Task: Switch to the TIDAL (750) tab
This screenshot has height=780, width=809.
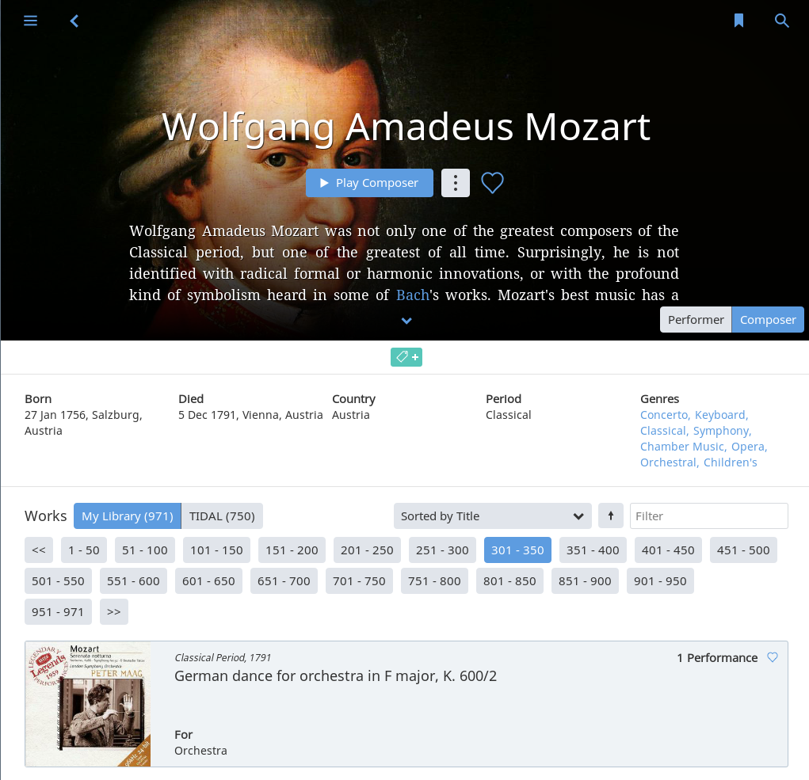Action: click(222, 516)
